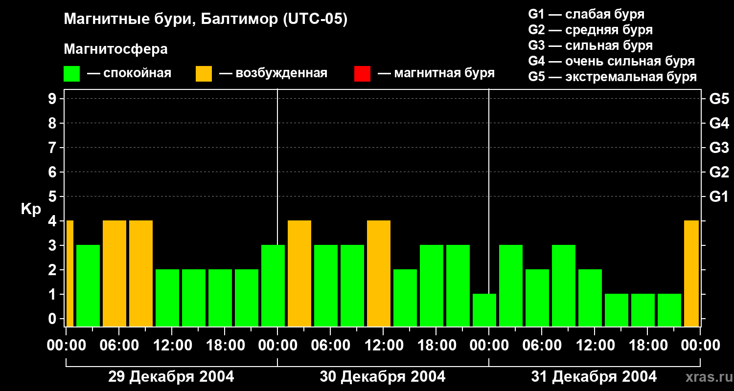This screenshot has width=734, height=391.
Task: Click the Kp 2 bar at 06:00, 31 December
Action: coord(537,298)
